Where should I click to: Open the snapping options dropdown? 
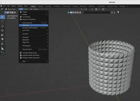[x=99, y=9]
